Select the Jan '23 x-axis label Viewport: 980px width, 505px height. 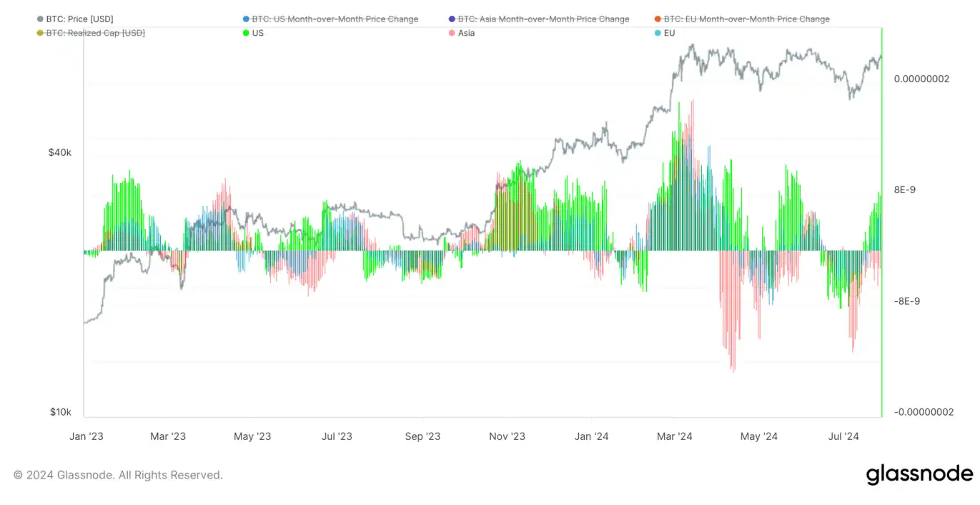click(x=87, y=436)
